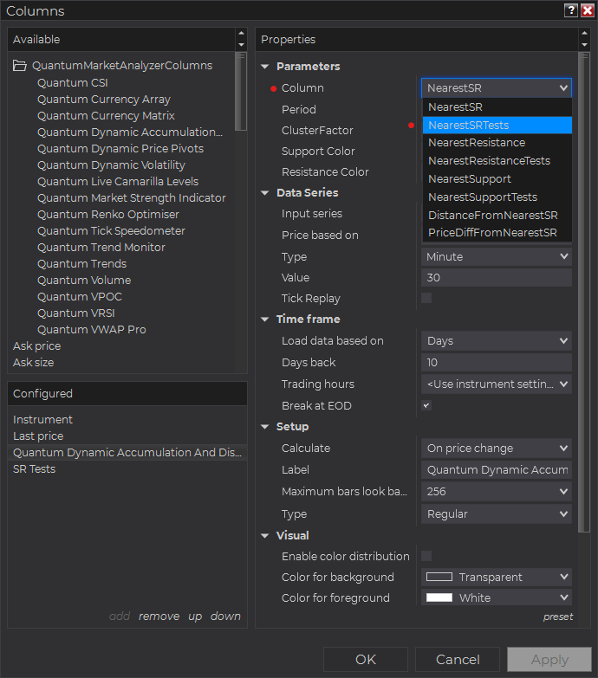Open the Trading hours dropdown
This screenshot has height=678, width=598.
(497, 384)
